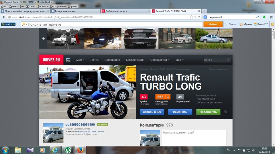
Task: Go to the Firefox home page icon
Action: click(271, 17)
